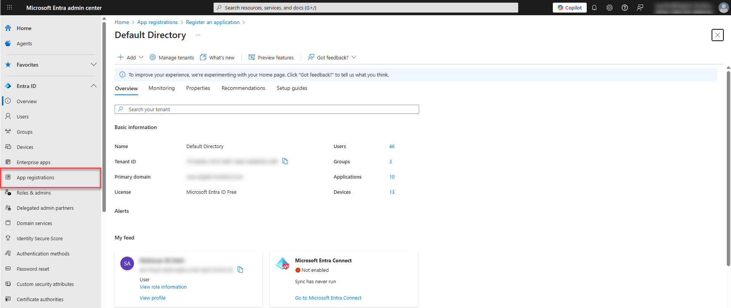Click the top search resources bar
Screen dimensions: 731x308
(x=366, y=8)
